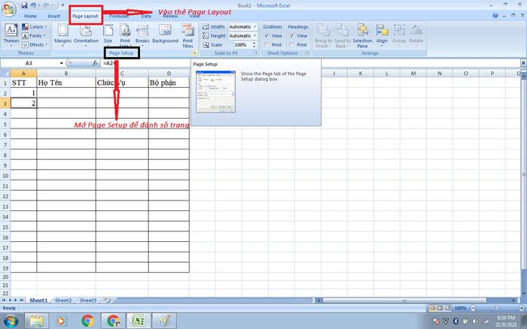This screenshot has width=527, height=329.
Task: Go to first sheet navigation arrow
Action: pos(4,300)
